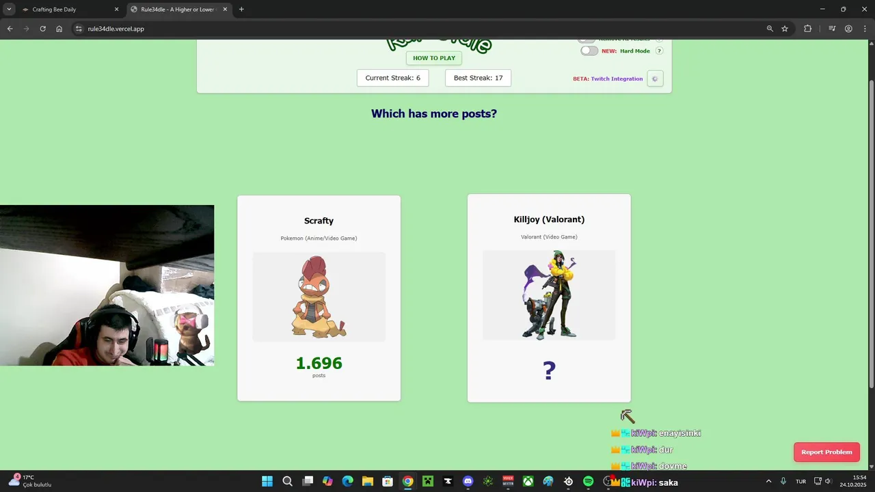Open the HOW TO PLAY instructions
This screenshot has width=875, height=492.
(433, 58)
